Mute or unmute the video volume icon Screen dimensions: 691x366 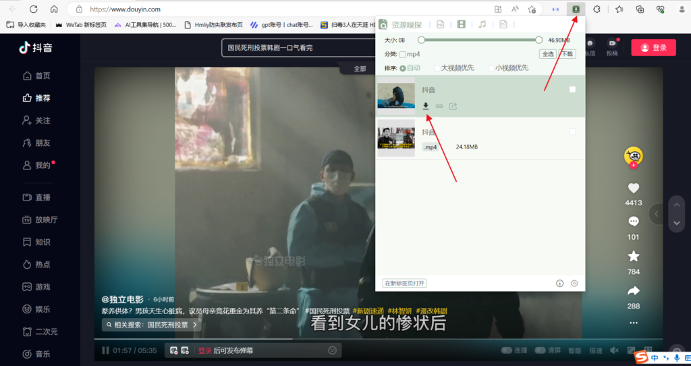[x=614, y=350]
